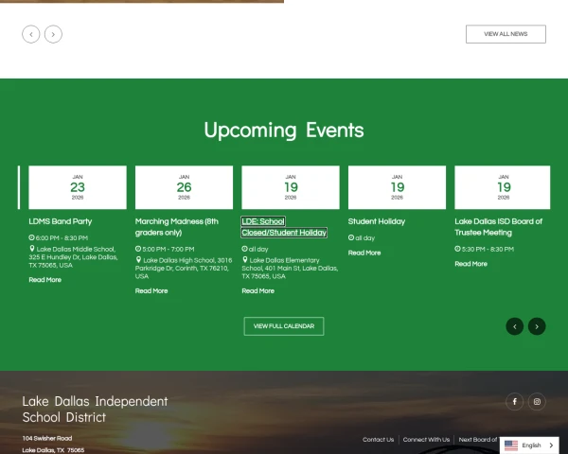Viewport: 568px width, 454px height.
Task: Click Read More under Marching Madness
Action: pos(151,291)
